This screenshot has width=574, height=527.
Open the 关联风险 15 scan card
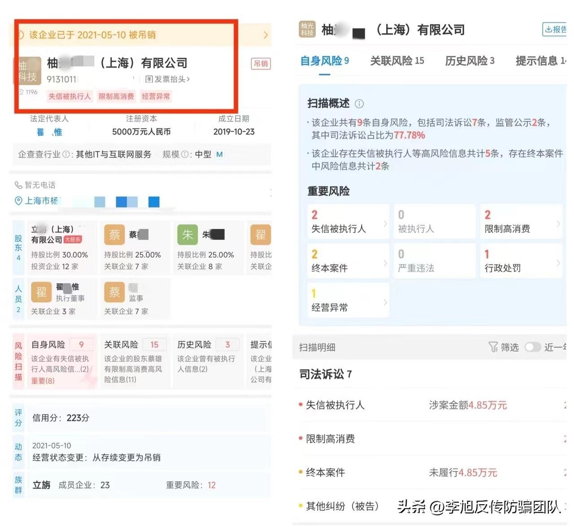click(135, 362)
